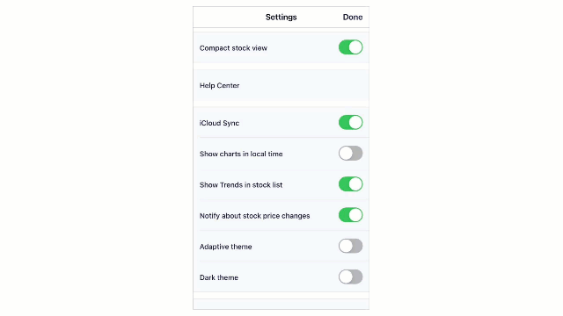This screenshot has width=563, height=316.
Task: Turn on the Adaptive theme switch
Action: [x=350, y=246]
